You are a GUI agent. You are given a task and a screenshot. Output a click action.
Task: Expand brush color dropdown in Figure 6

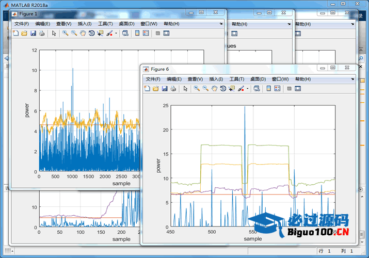click(x=248, y=89)
